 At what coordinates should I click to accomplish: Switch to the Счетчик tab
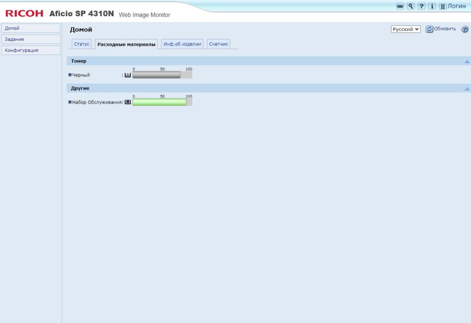(x=218, y=44)
